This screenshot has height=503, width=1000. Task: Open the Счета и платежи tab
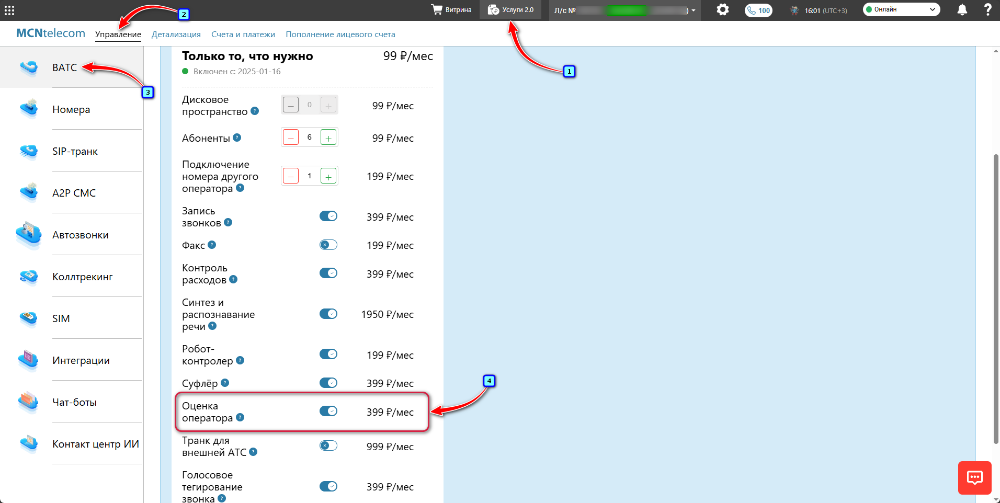[x=243, y=35]
